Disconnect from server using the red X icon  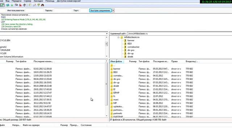(x=20, y=5)
